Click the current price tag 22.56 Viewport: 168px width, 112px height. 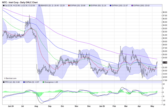165,62
